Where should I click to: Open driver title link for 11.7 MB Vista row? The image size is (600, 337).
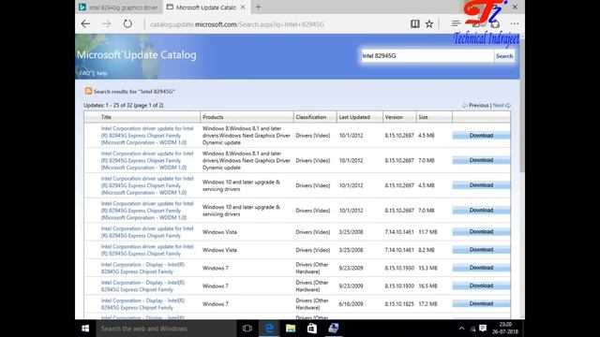[x=147, y=232]
